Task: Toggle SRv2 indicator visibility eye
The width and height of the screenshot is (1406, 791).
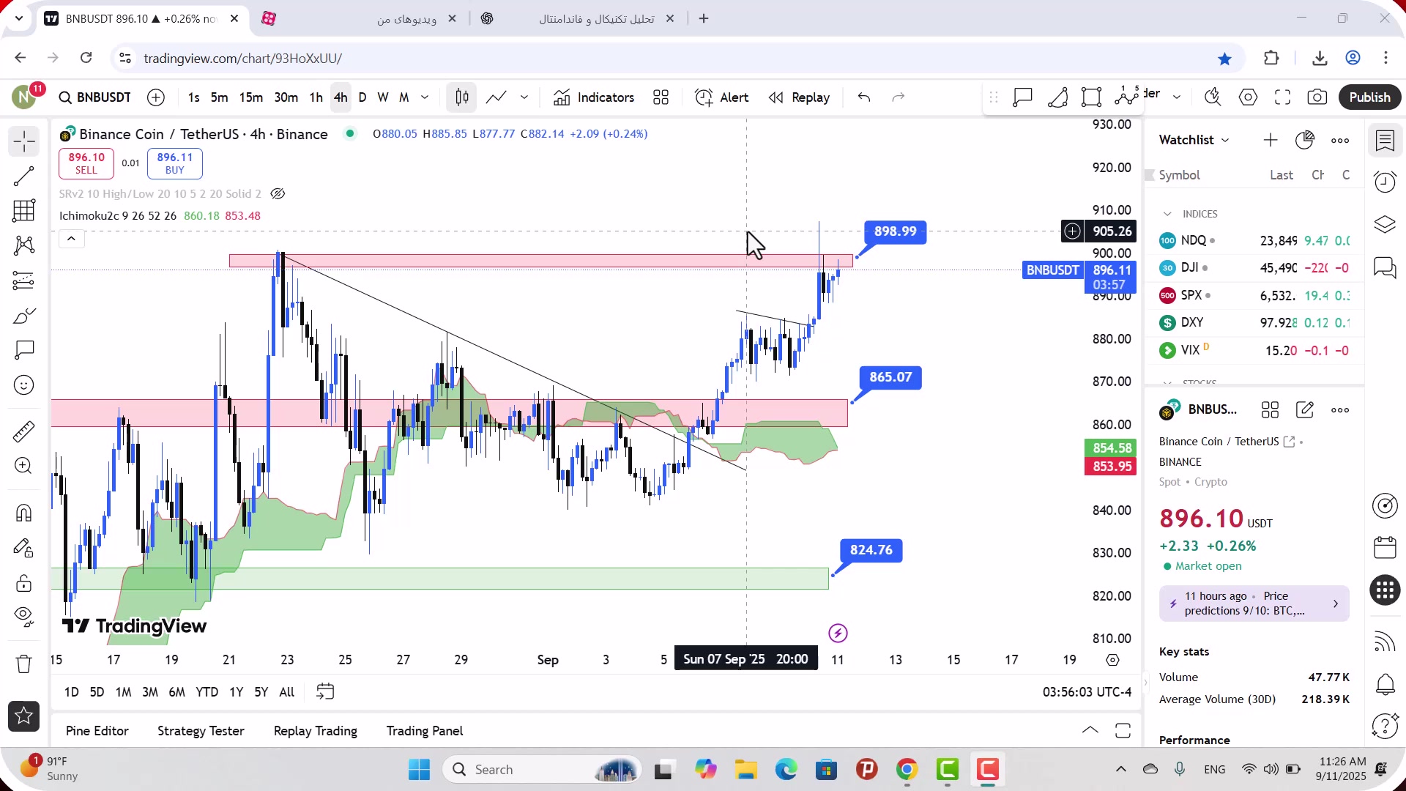Action: pos(278,194)
